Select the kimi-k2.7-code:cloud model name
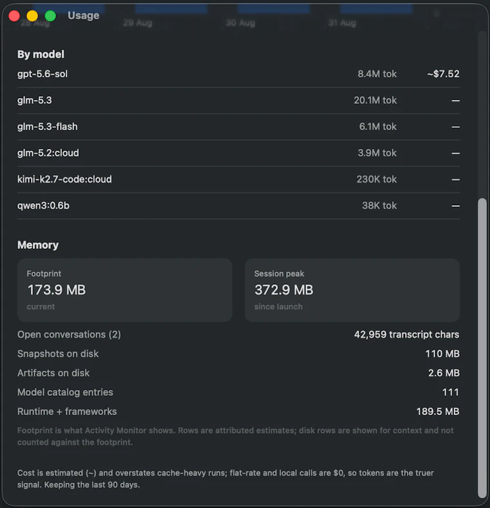Viewport: 490px width, 508px height. [x=64, y=179]
